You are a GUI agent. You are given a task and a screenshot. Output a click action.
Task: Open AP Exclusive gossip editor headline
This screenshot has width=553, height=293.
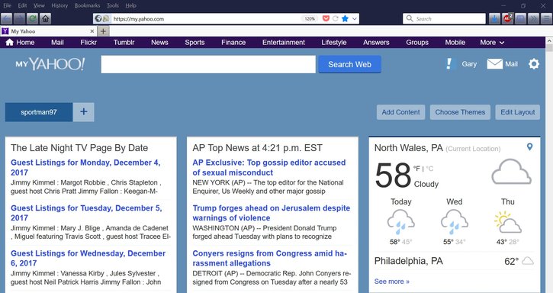click(268, 167)
